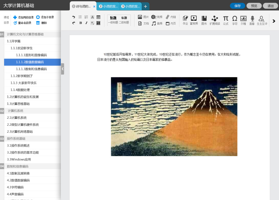Open 1.1.1欢迎新学生 entry
This screenshot has height=200, width=279.
coord(32,48)
